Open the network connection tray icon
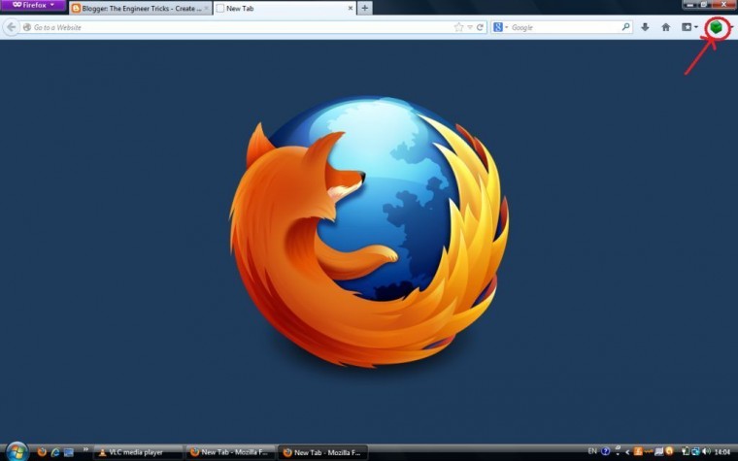The height and width of the screenshot is (461, 738). 695,451
